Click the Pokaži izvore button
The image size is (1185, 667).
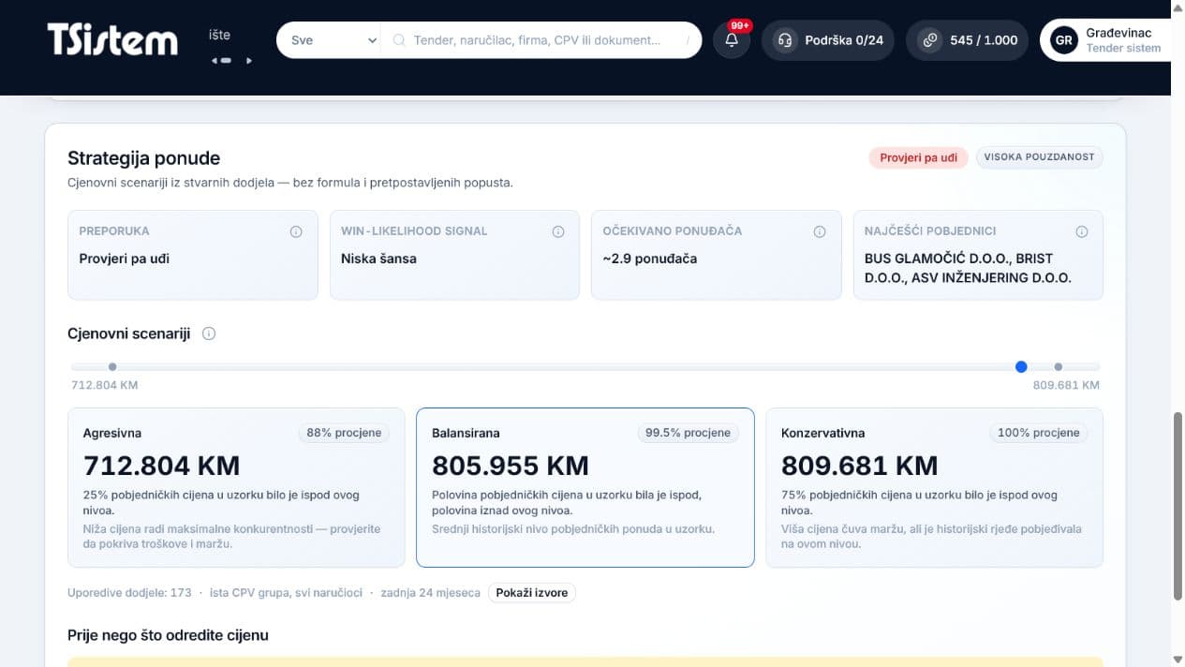point(532,593)
